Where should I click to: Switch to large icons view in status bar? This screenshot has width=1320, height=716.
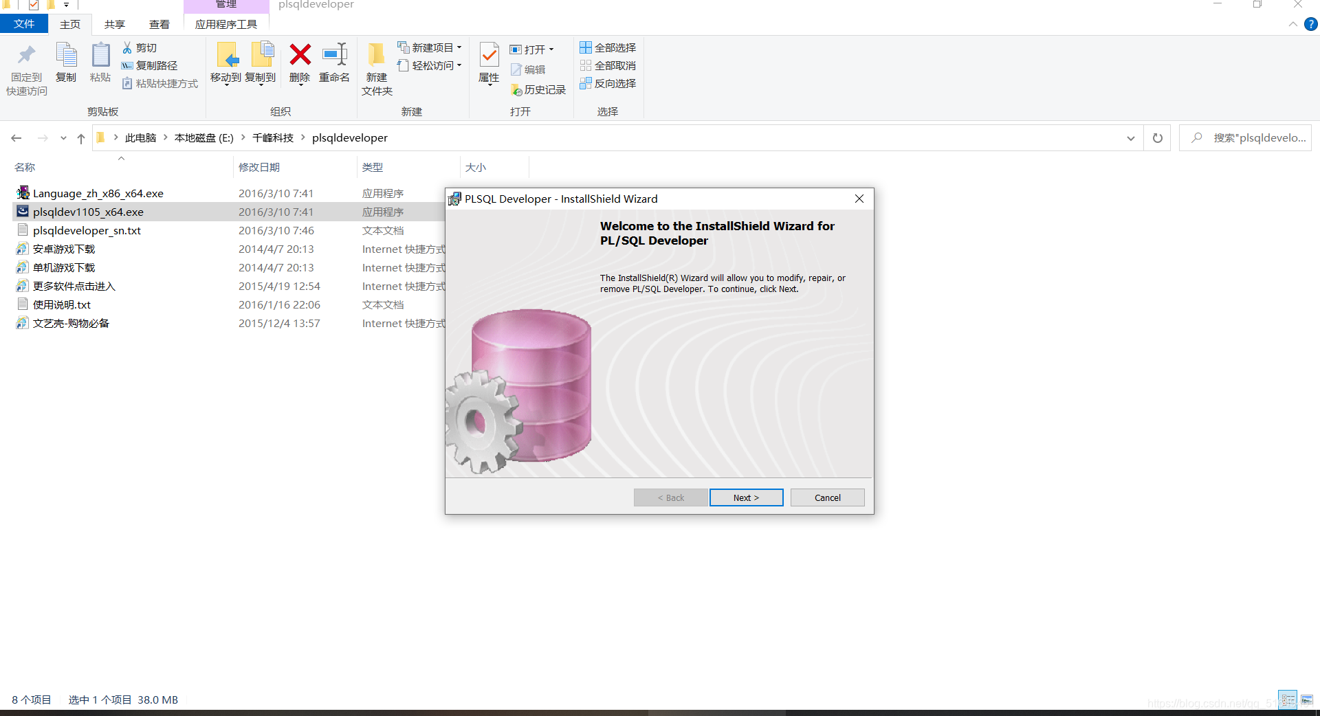[1307, 700]
